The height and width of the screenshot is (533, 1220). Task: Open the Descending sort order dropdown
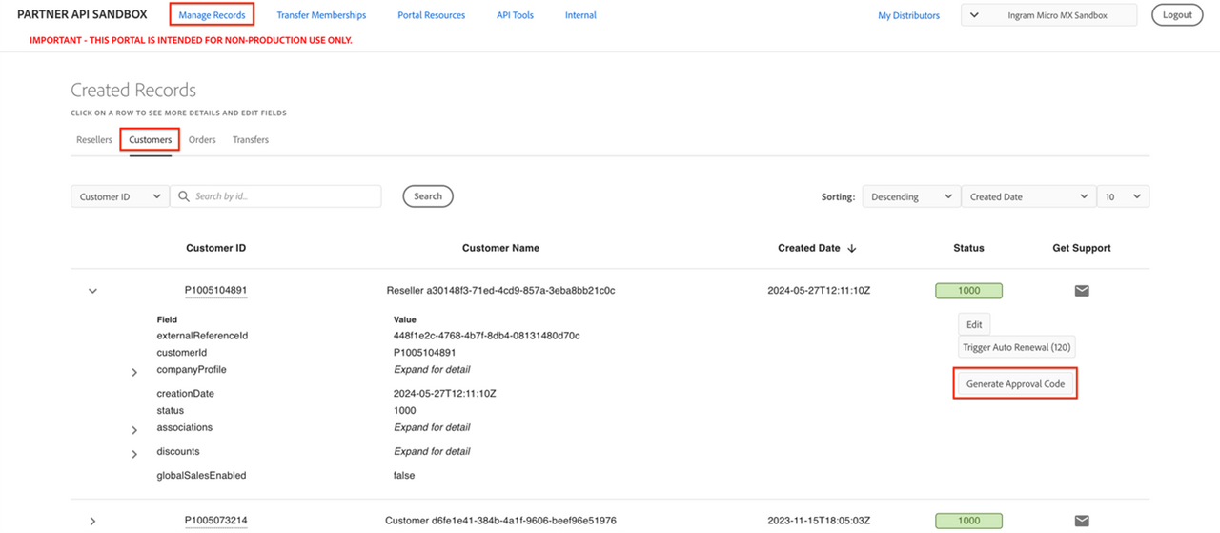click(910, 196)
